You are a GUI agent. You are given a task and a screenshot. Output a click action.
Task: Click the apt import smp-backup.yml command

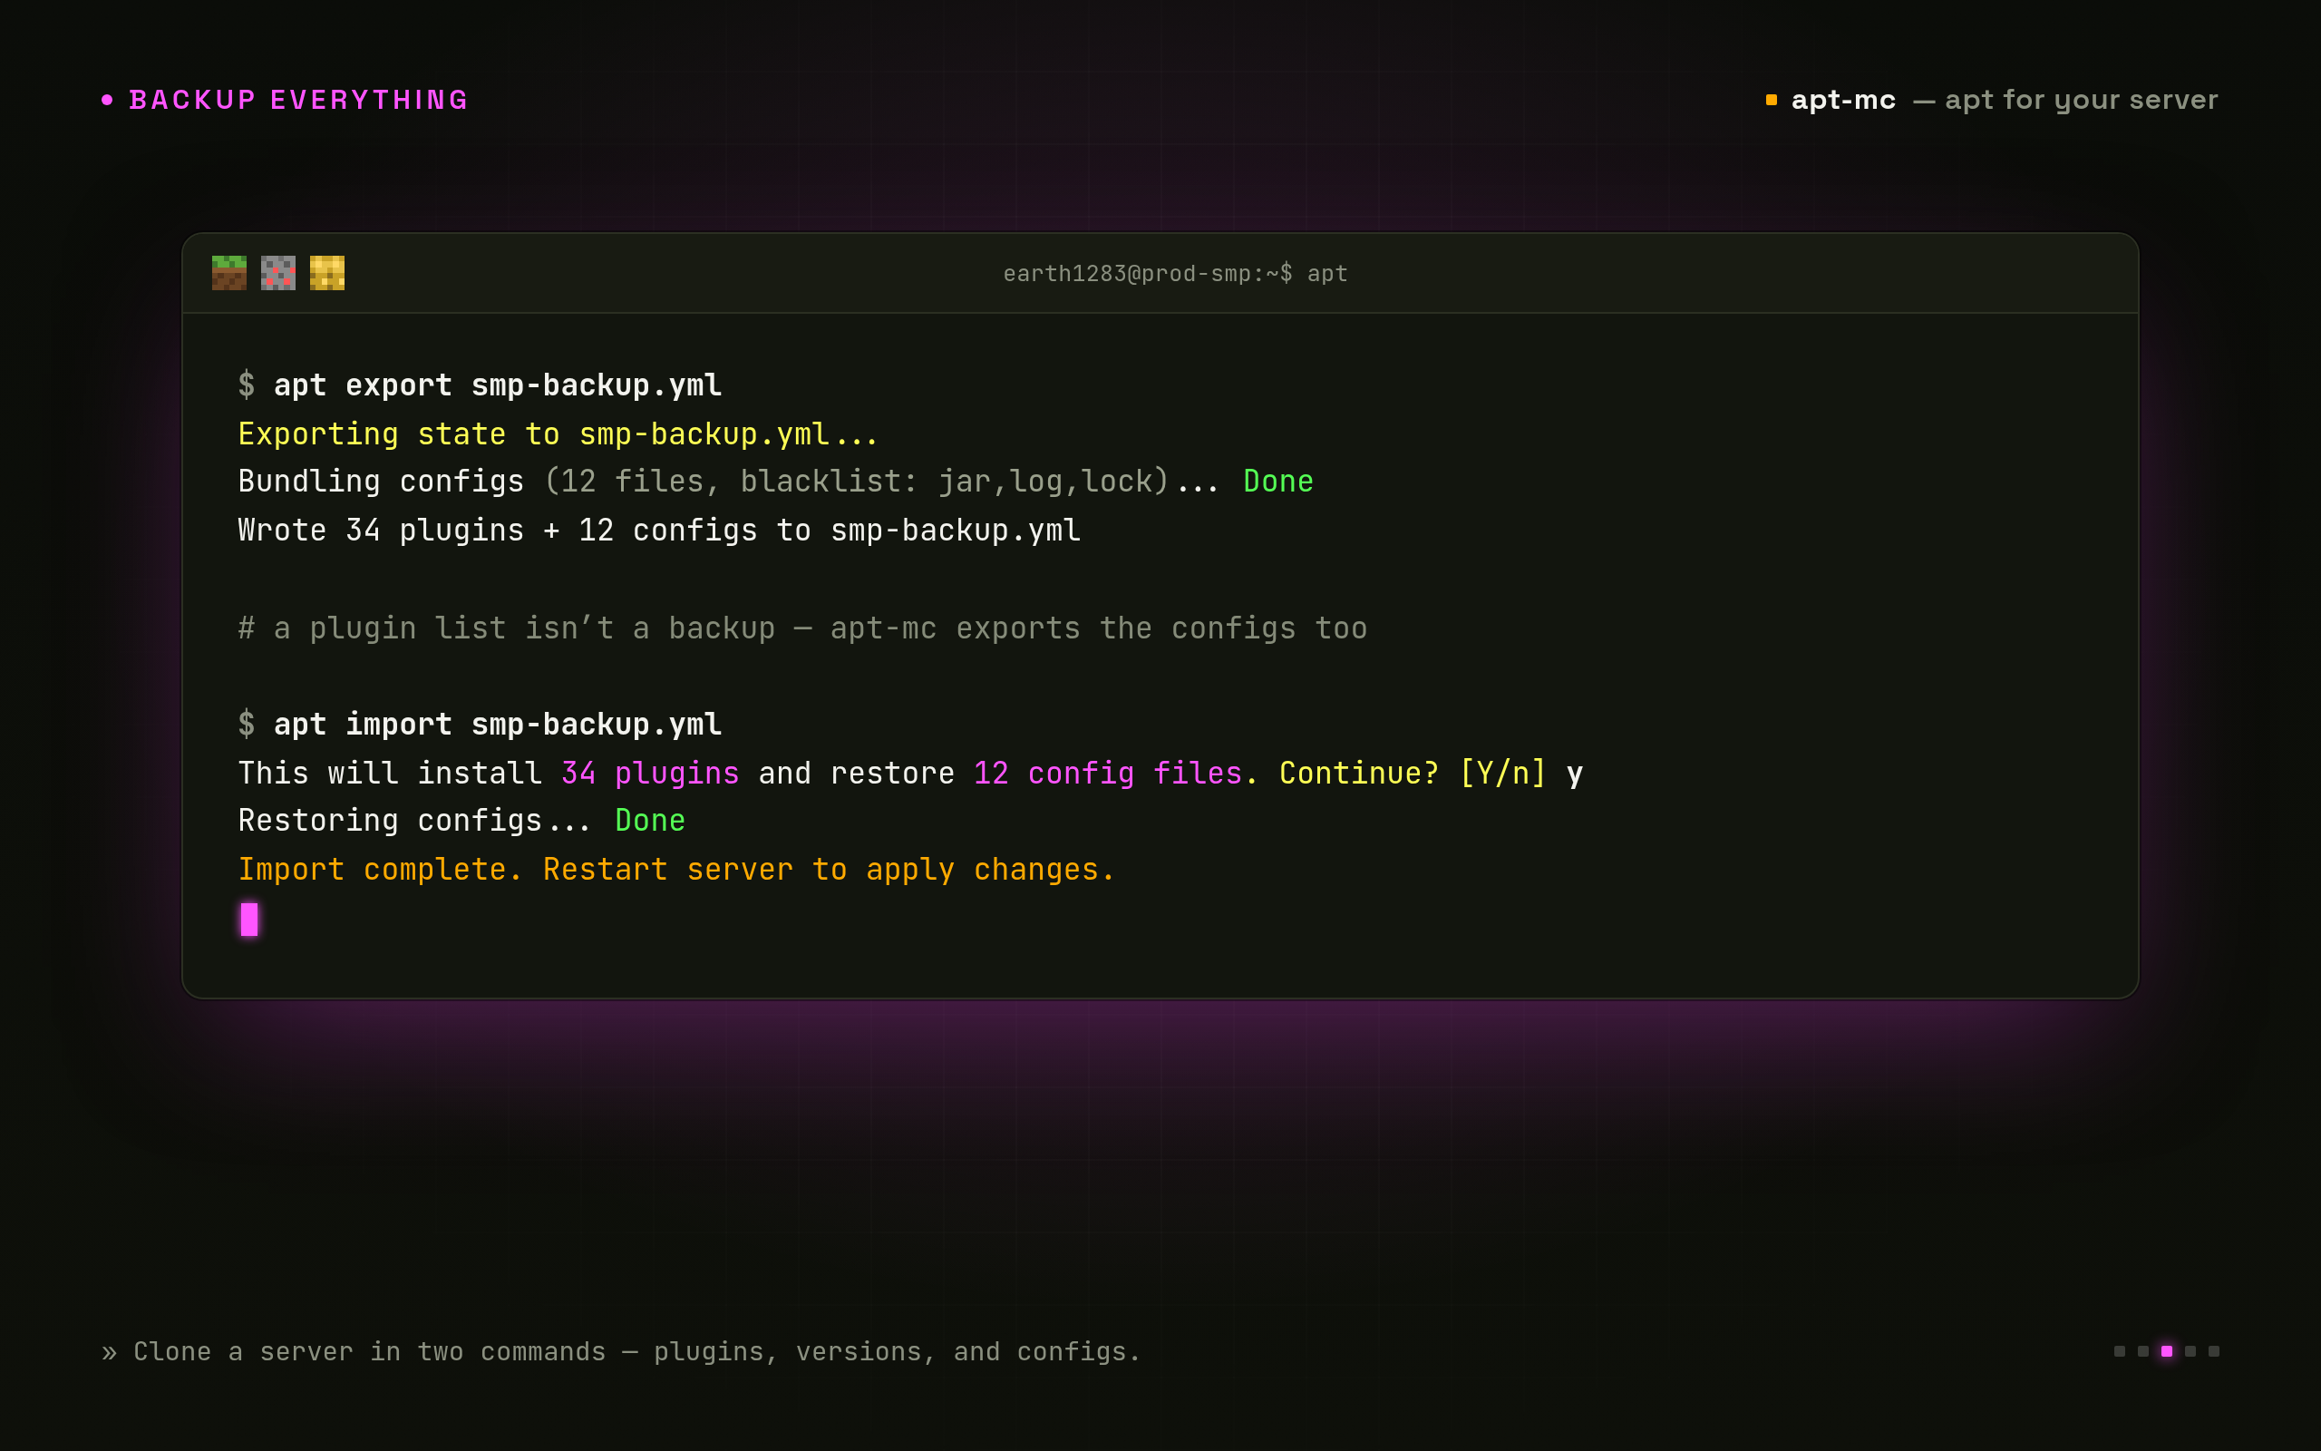pos(498,725)
